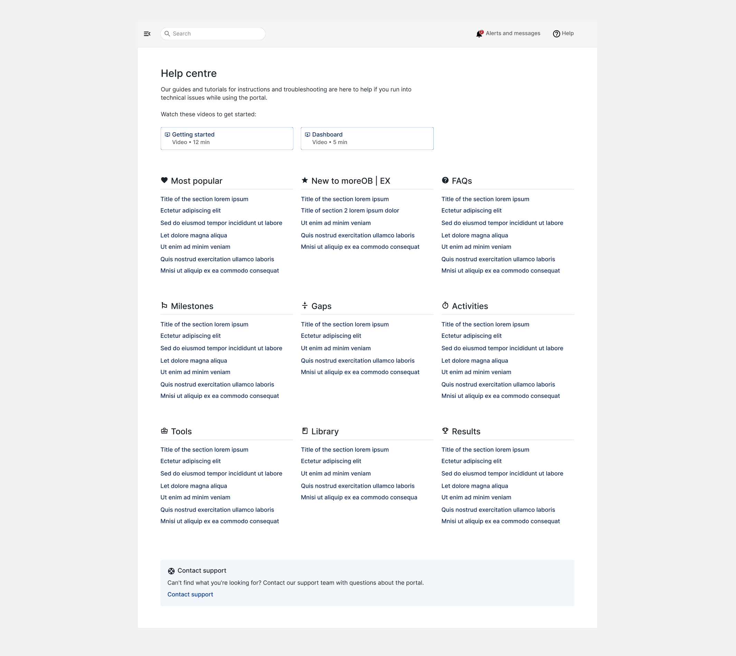Click the Most popular heart icon
Screen dimensions: 736x656
click(164, 180)
